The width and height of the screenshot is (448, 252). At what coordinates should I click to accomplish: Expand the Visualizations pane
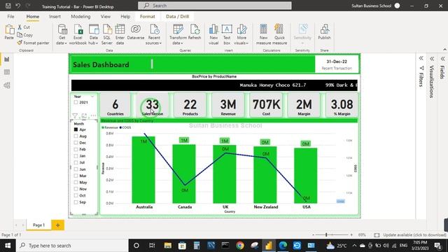click(x=432, y=59)
